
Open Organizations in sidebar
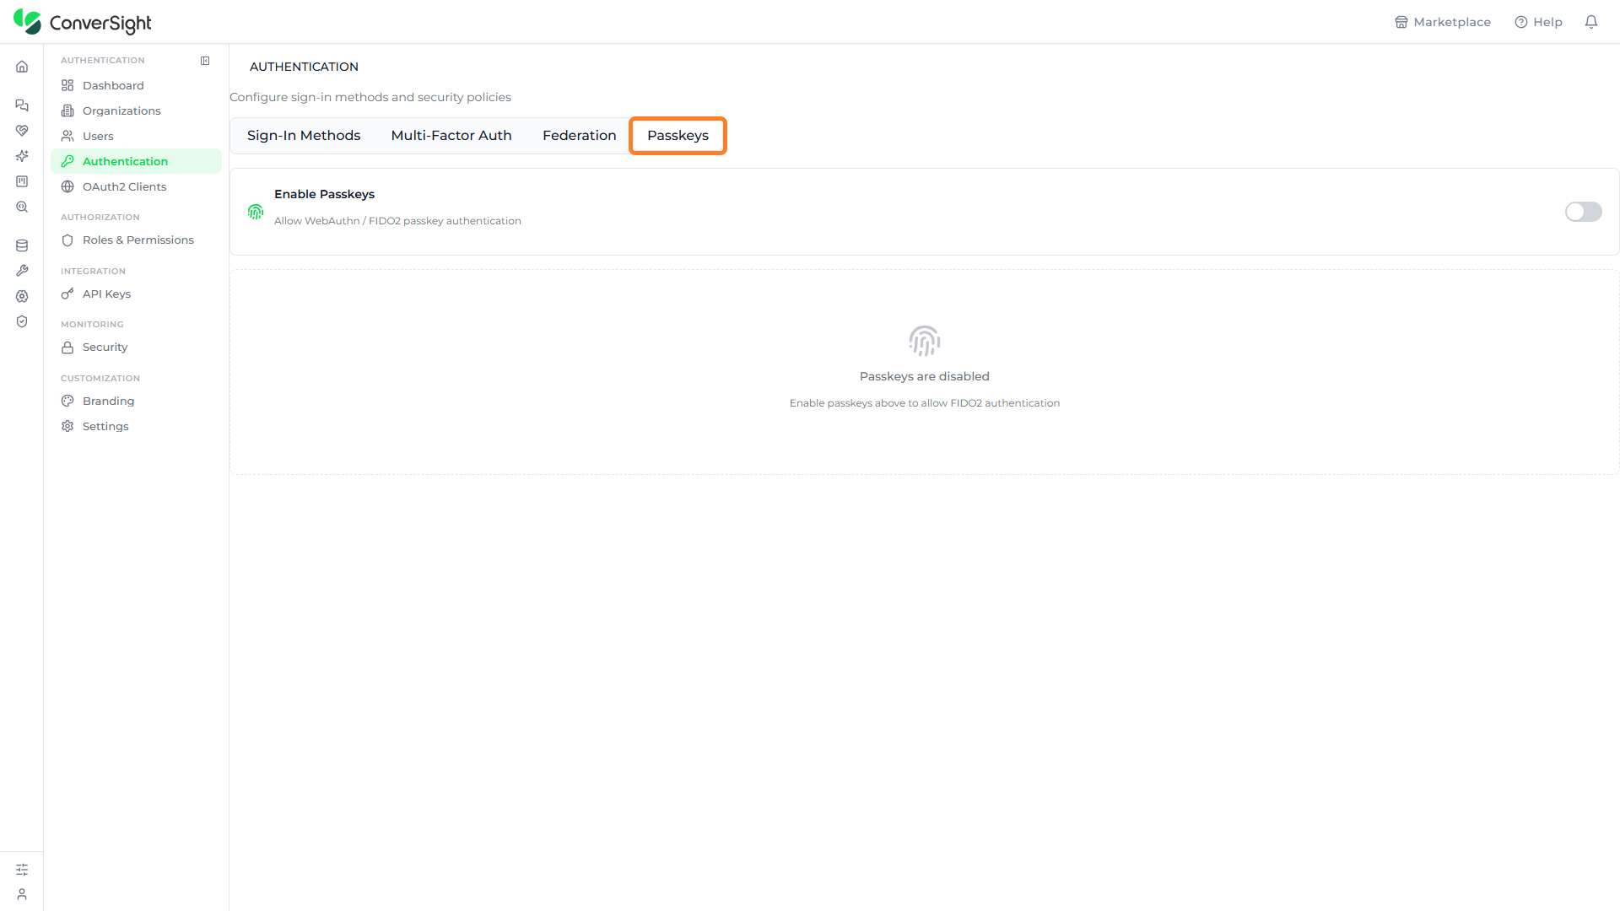pyautogui.click(x=136, y=111)
